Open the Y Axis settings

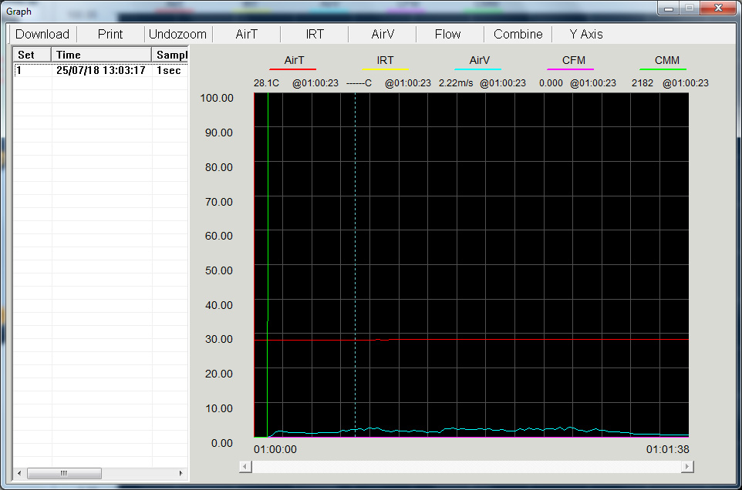586,34
